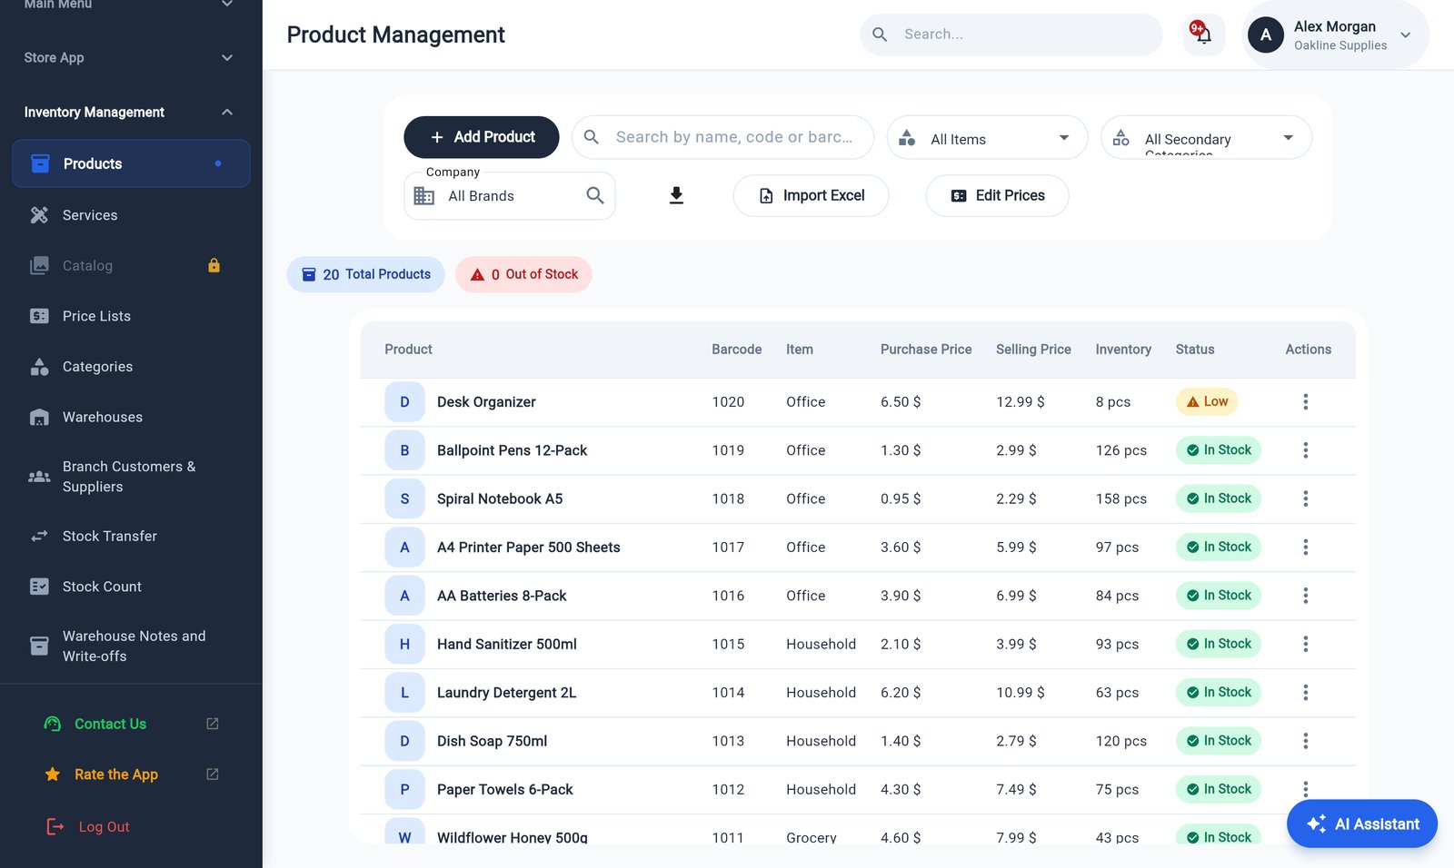The width and height of the screenshot is (1454, 868).
Task: Click the Add Product button
Action: pyautogui.click(x=482, y=137)
